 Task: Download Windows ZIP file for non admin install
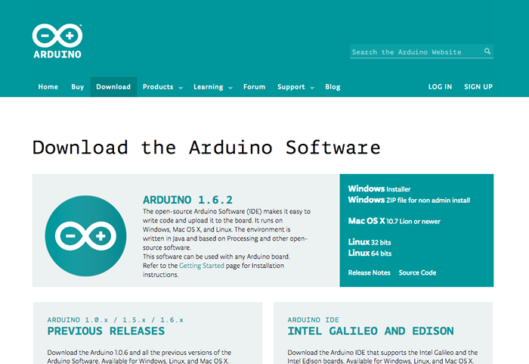tap(409, 200)
